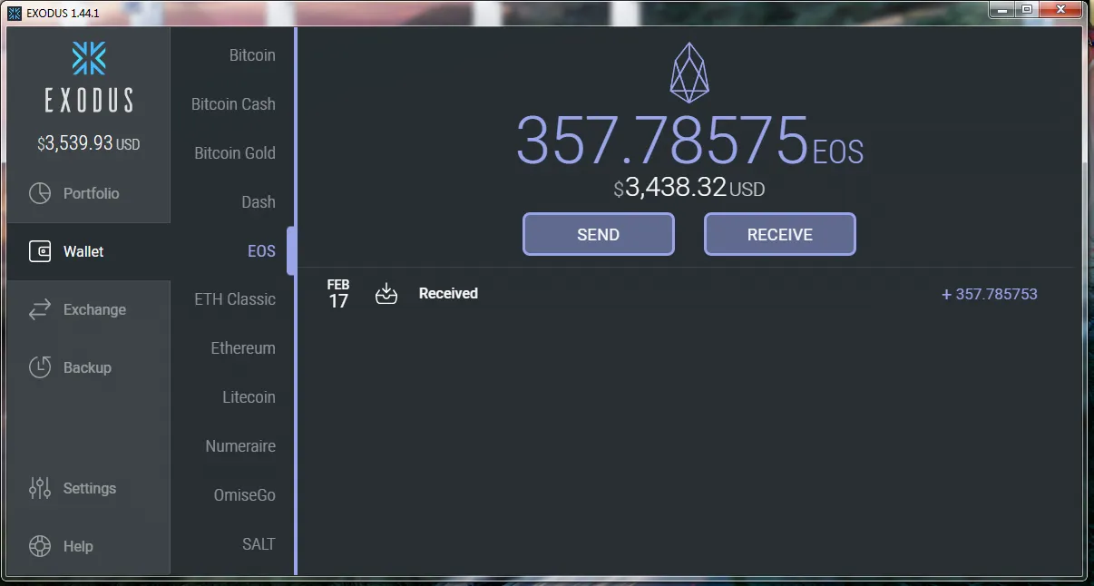
Task: Click the RECEIVE button
Action: tap(780, 234)
